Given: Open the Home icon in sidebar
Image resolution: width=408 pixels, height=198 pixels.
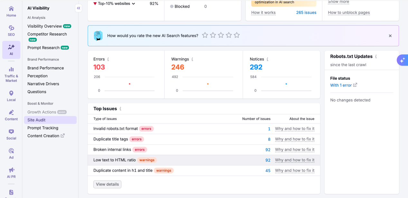Looking at the screenshot, I should coord(11,9).
